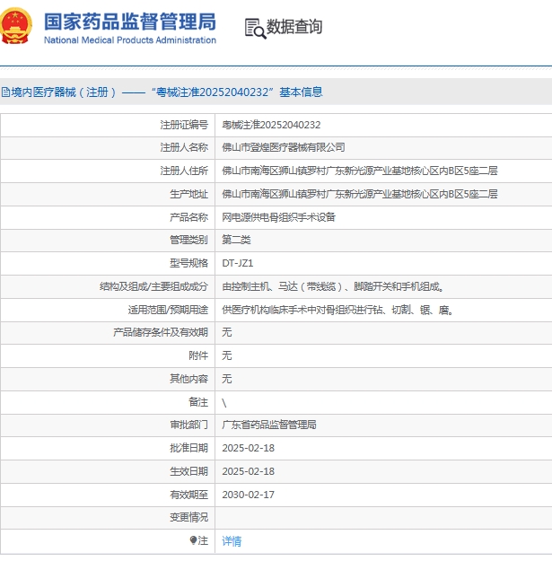
Task: Select 无 in 产品储存条件及有效期 row
Action: pos(227,332)
